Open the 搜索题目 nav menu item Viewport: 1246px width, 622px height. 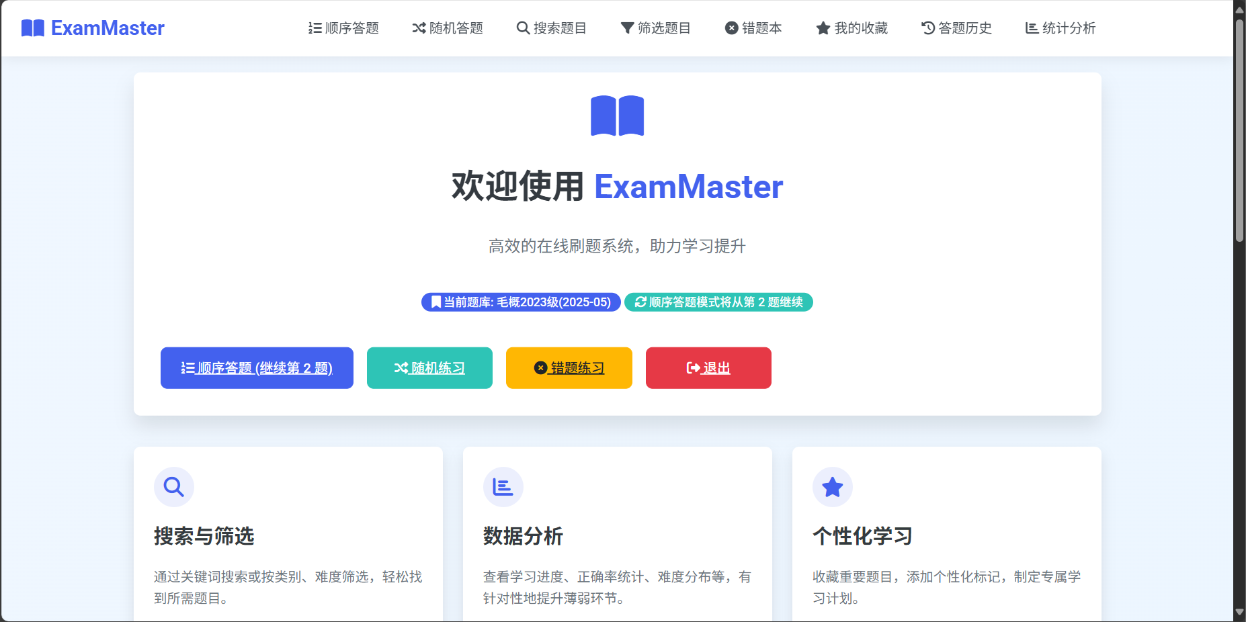552,28
